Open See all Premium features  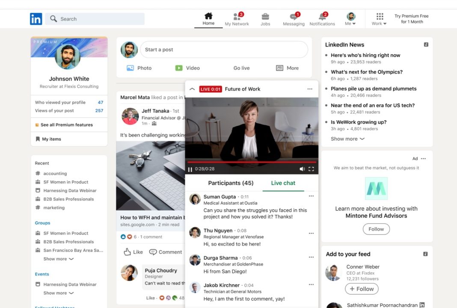67,125
